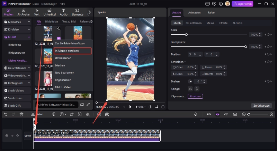The height and width of the screenshot is (151, 277).
Task: Toggle track visibility eye icon
Action: coord(12,136)
